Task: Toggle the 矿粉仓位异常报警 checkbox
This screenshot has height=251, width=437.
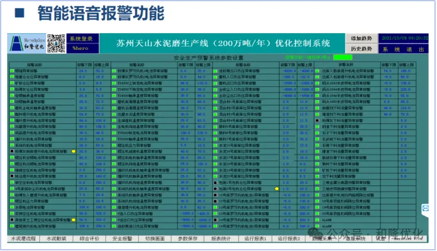Action: (12, 83)
